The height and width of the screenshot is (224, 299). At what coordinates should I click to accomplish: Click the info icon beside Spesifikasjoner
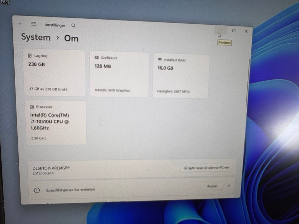click(x=37, y=190)
